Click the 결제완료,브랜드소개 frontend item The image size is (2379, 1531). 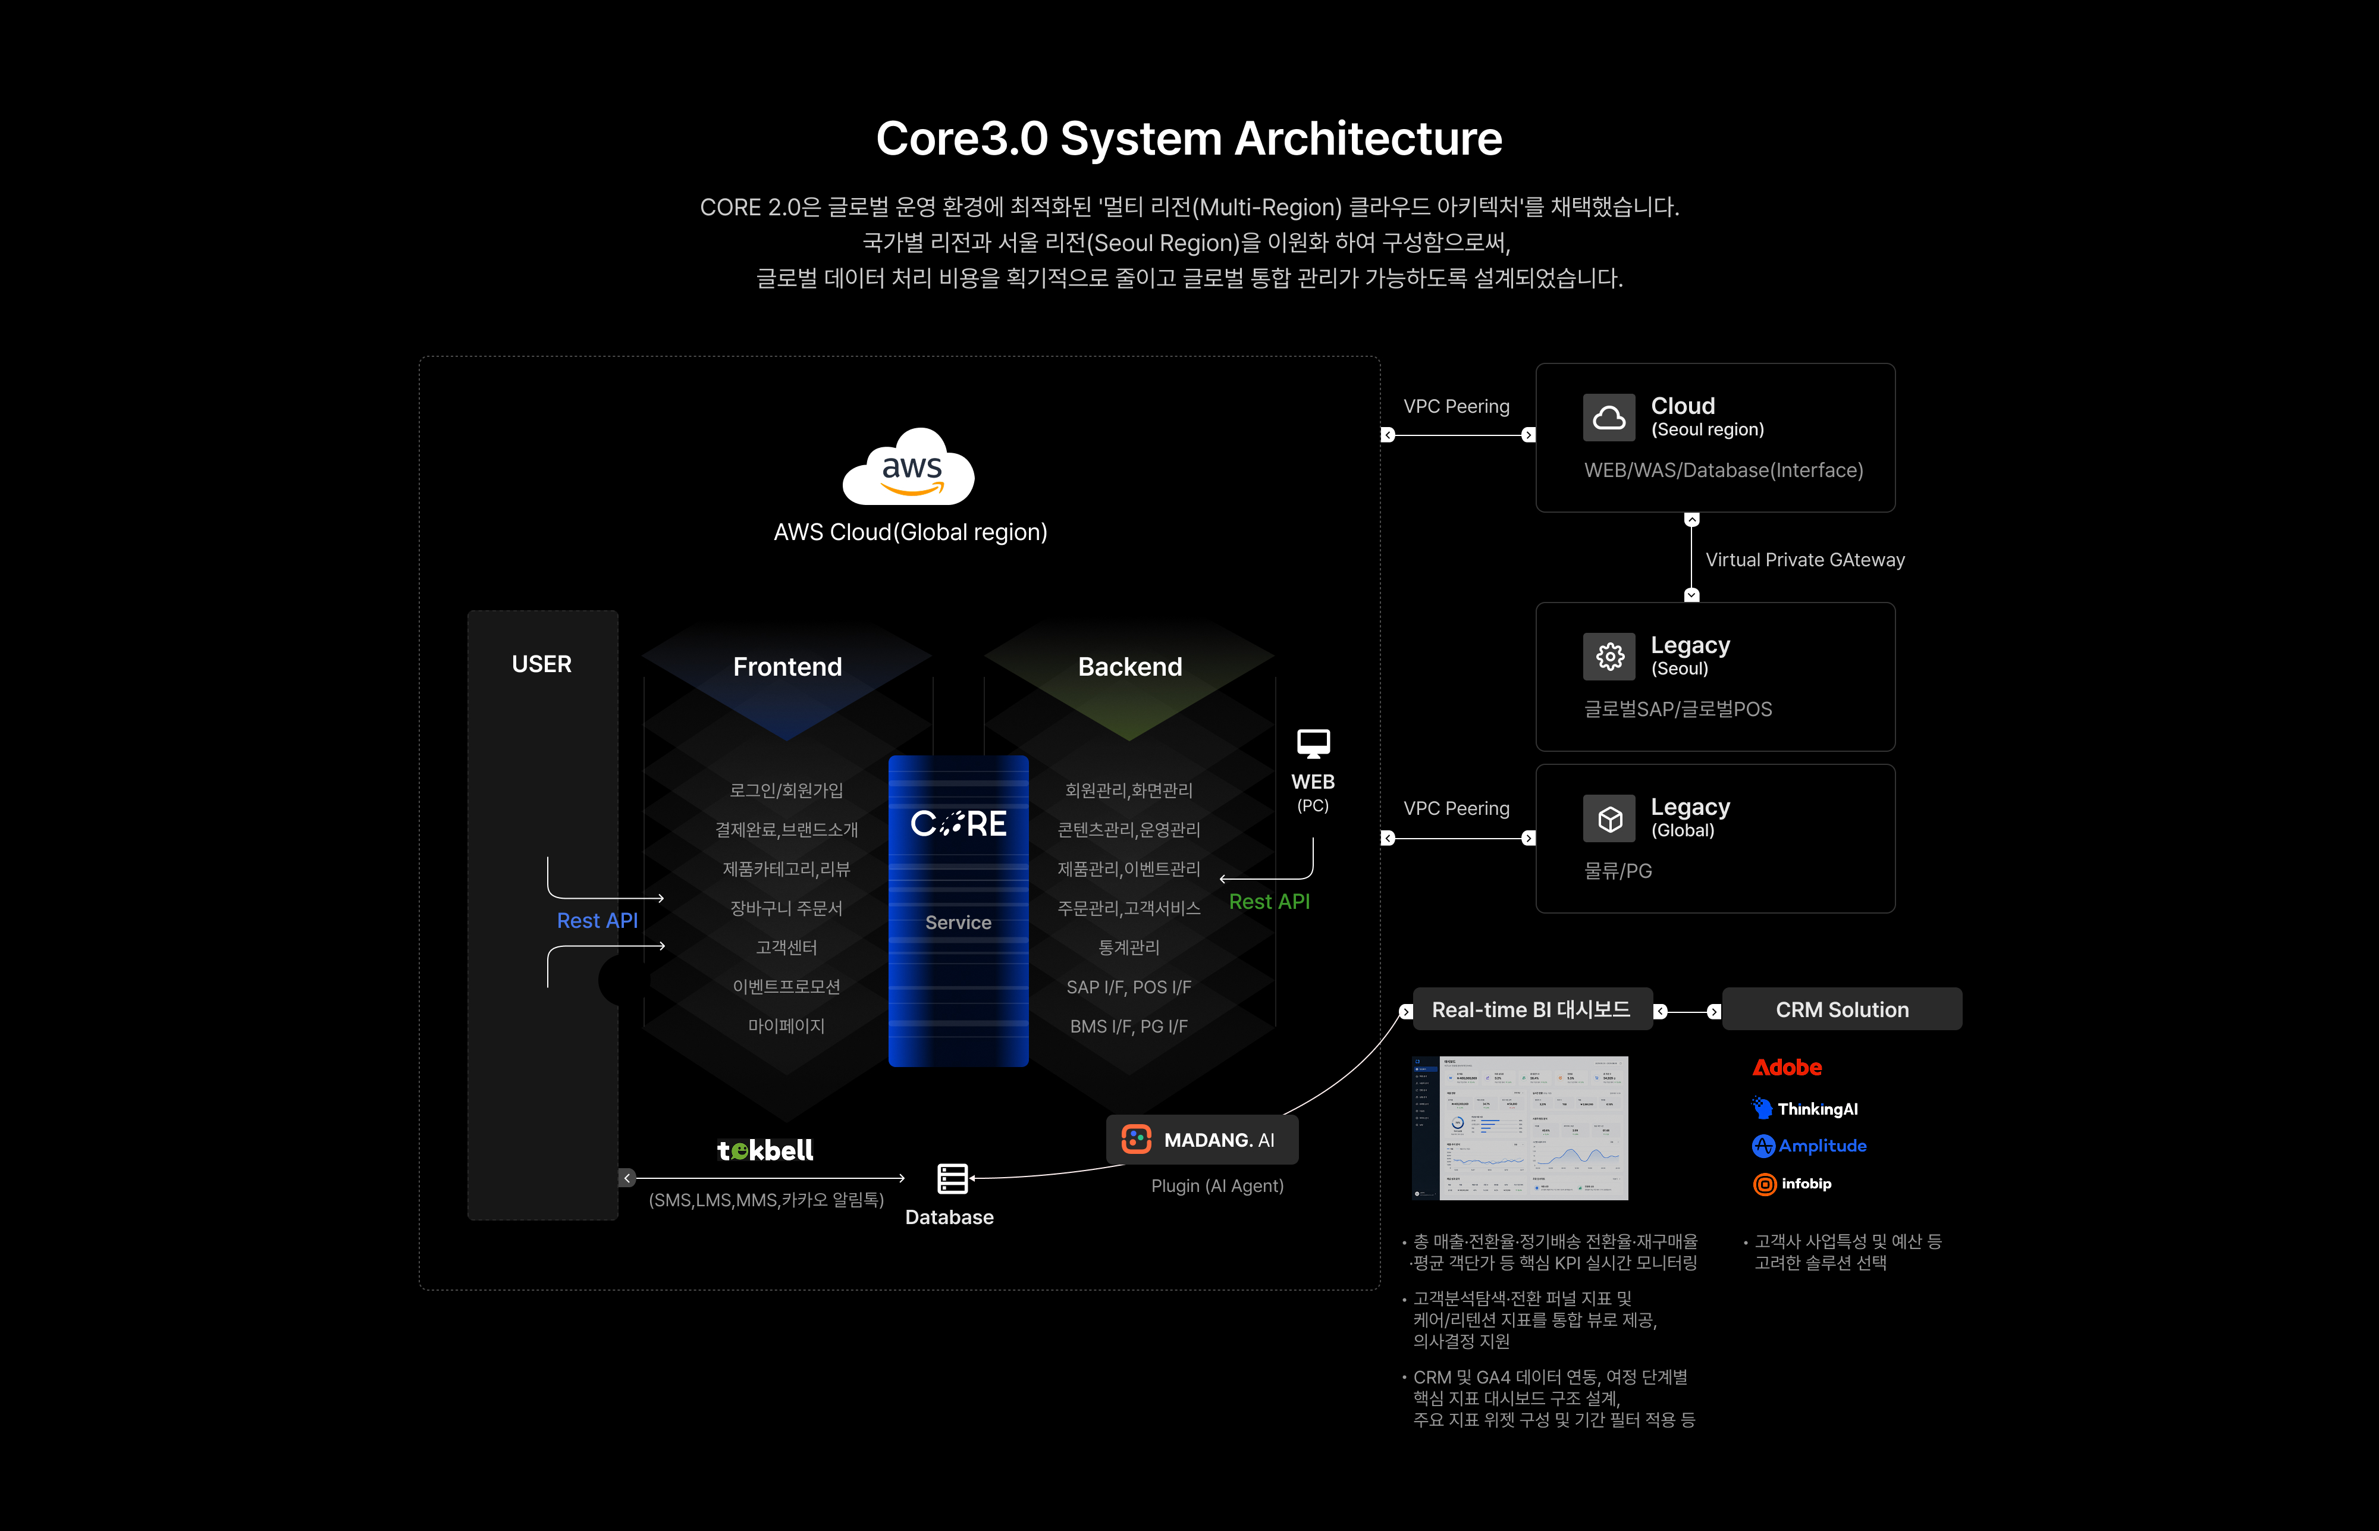[x=786, y=829]
